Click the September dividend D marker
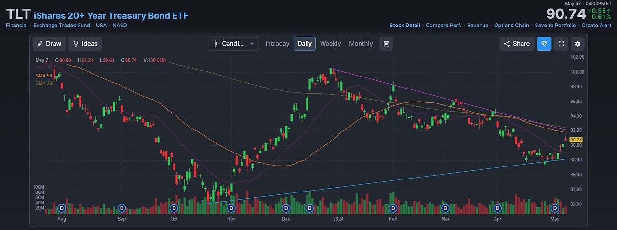The height and width of the screenshot is (230, 617). [121, 208]
